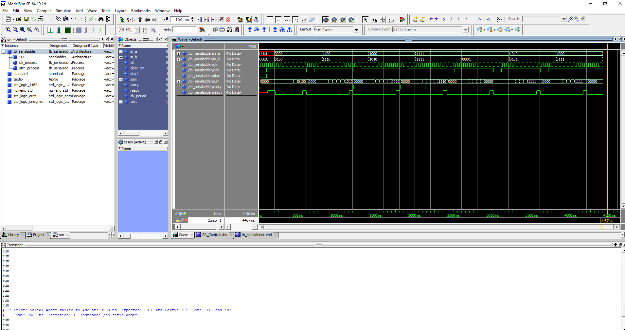Click the Zoom Full waveform icon
This screenshot has width=625, height=330.
click(22, 29)
